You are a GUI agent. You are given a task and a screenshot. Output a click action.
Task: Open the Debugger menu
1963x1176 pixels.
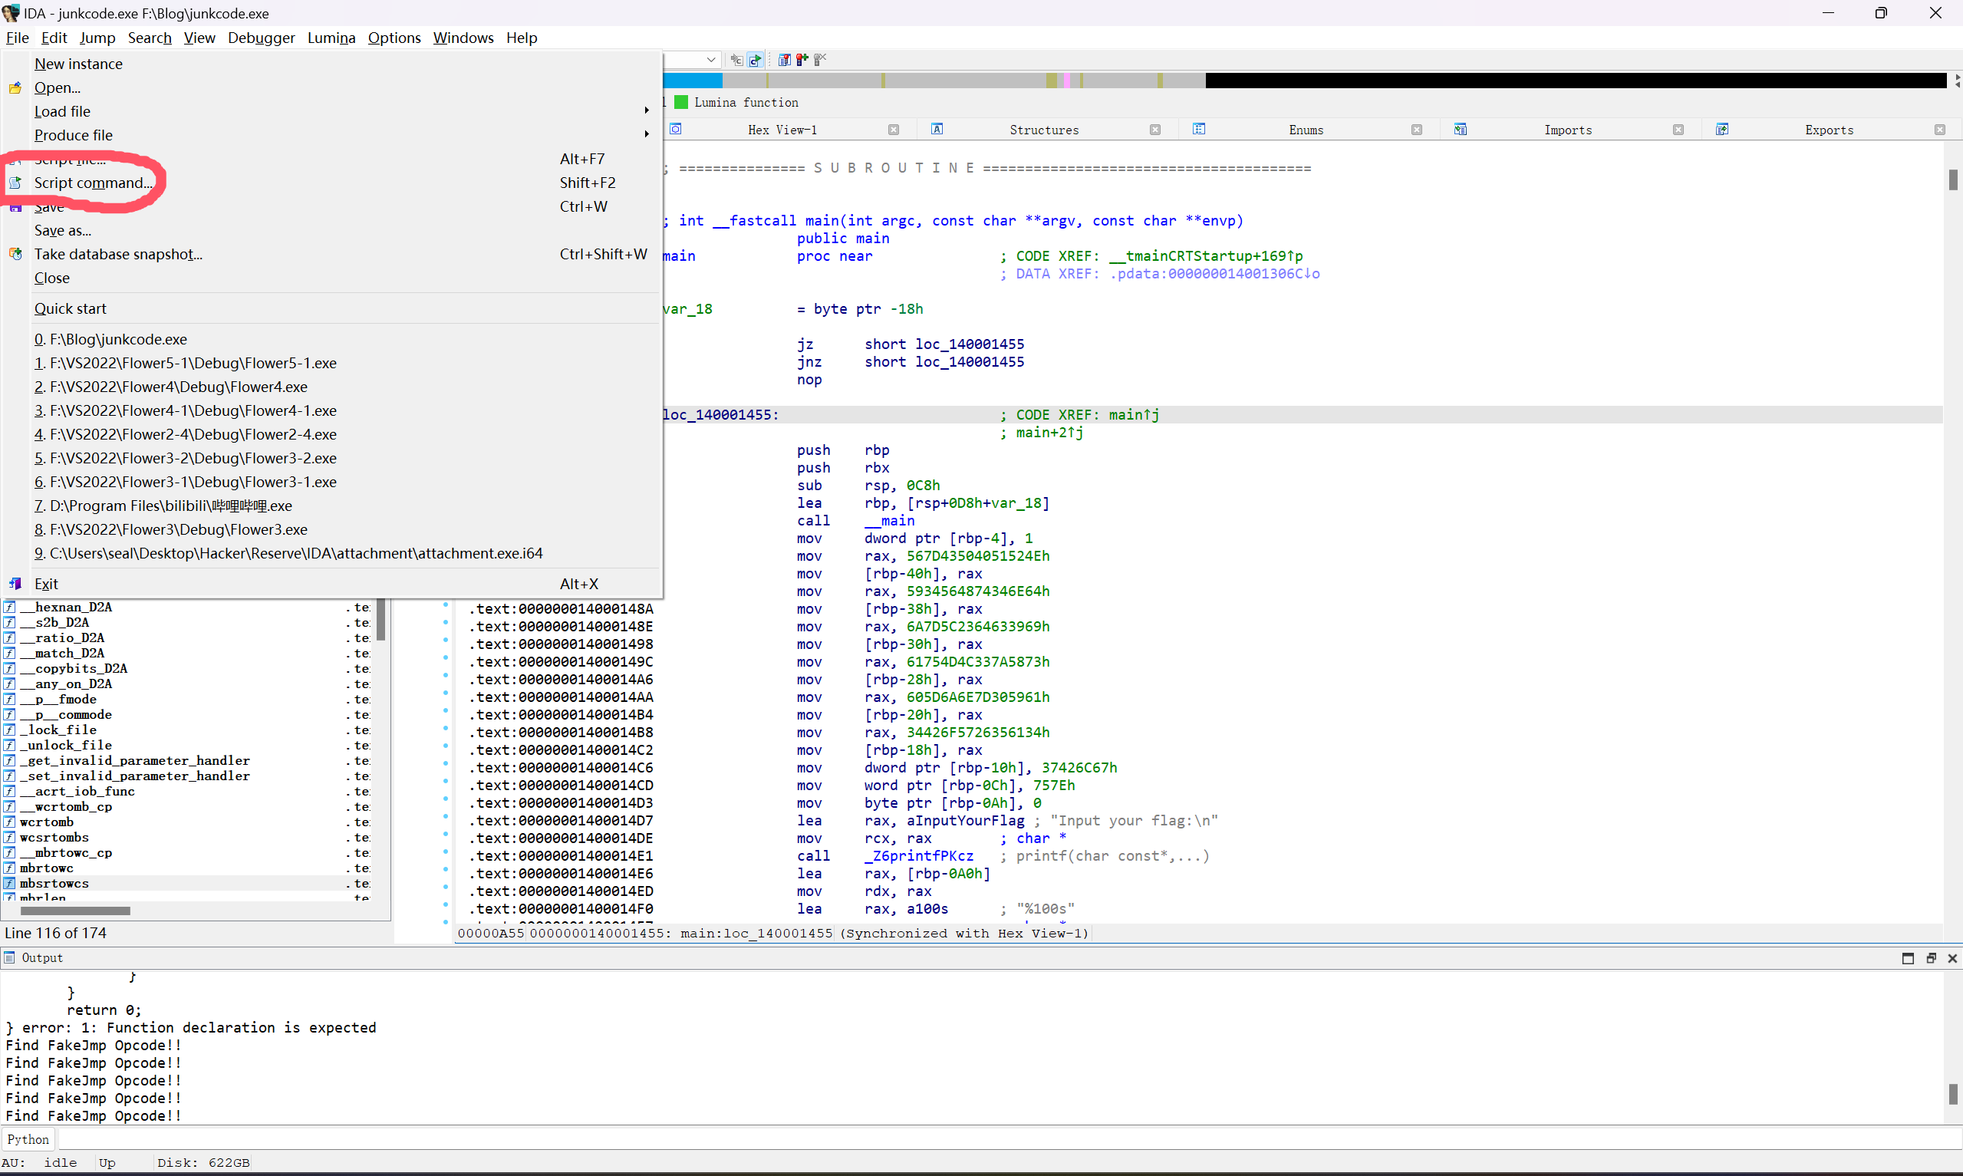tap(261, 38)
